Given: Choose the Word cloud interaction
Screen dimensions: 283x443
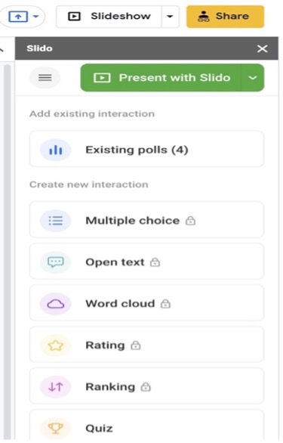Looking at the screenshot, I should pyautogui.click(x=146, y=303).
